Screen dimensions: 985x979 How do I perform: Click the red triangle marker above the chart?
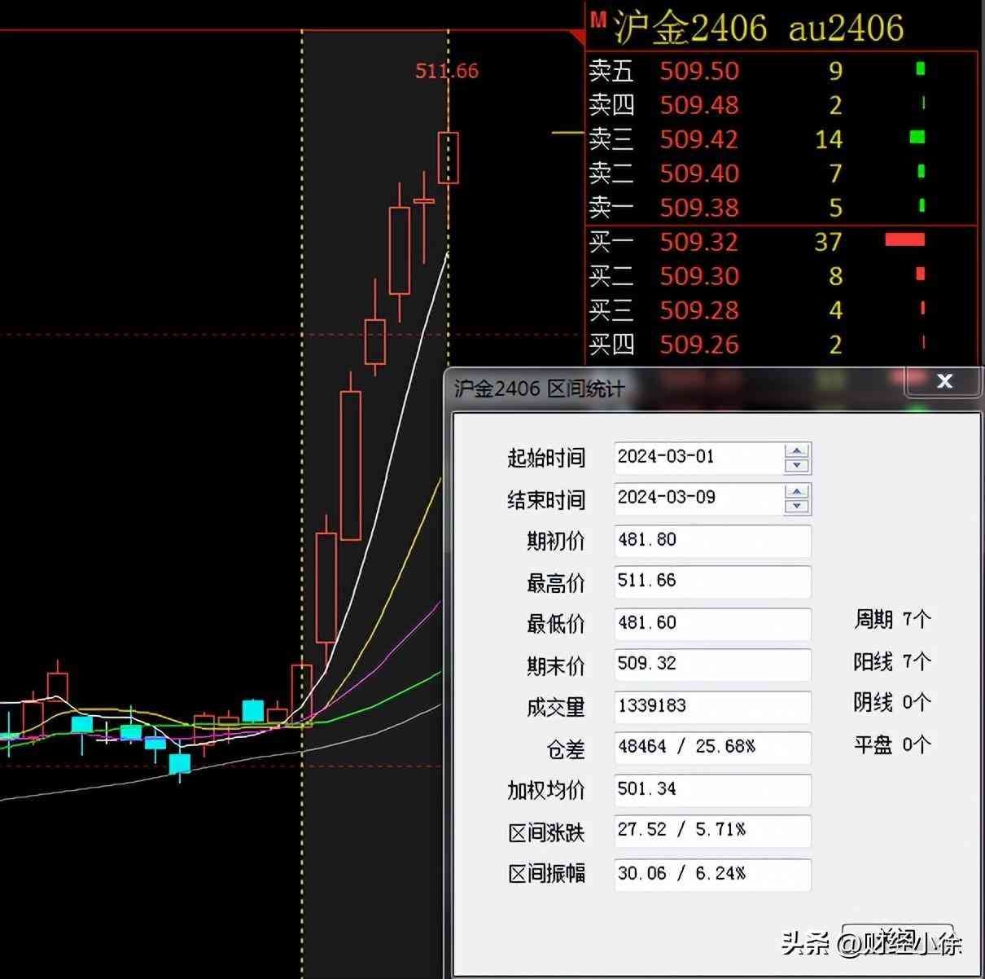[x=578, y=37]
